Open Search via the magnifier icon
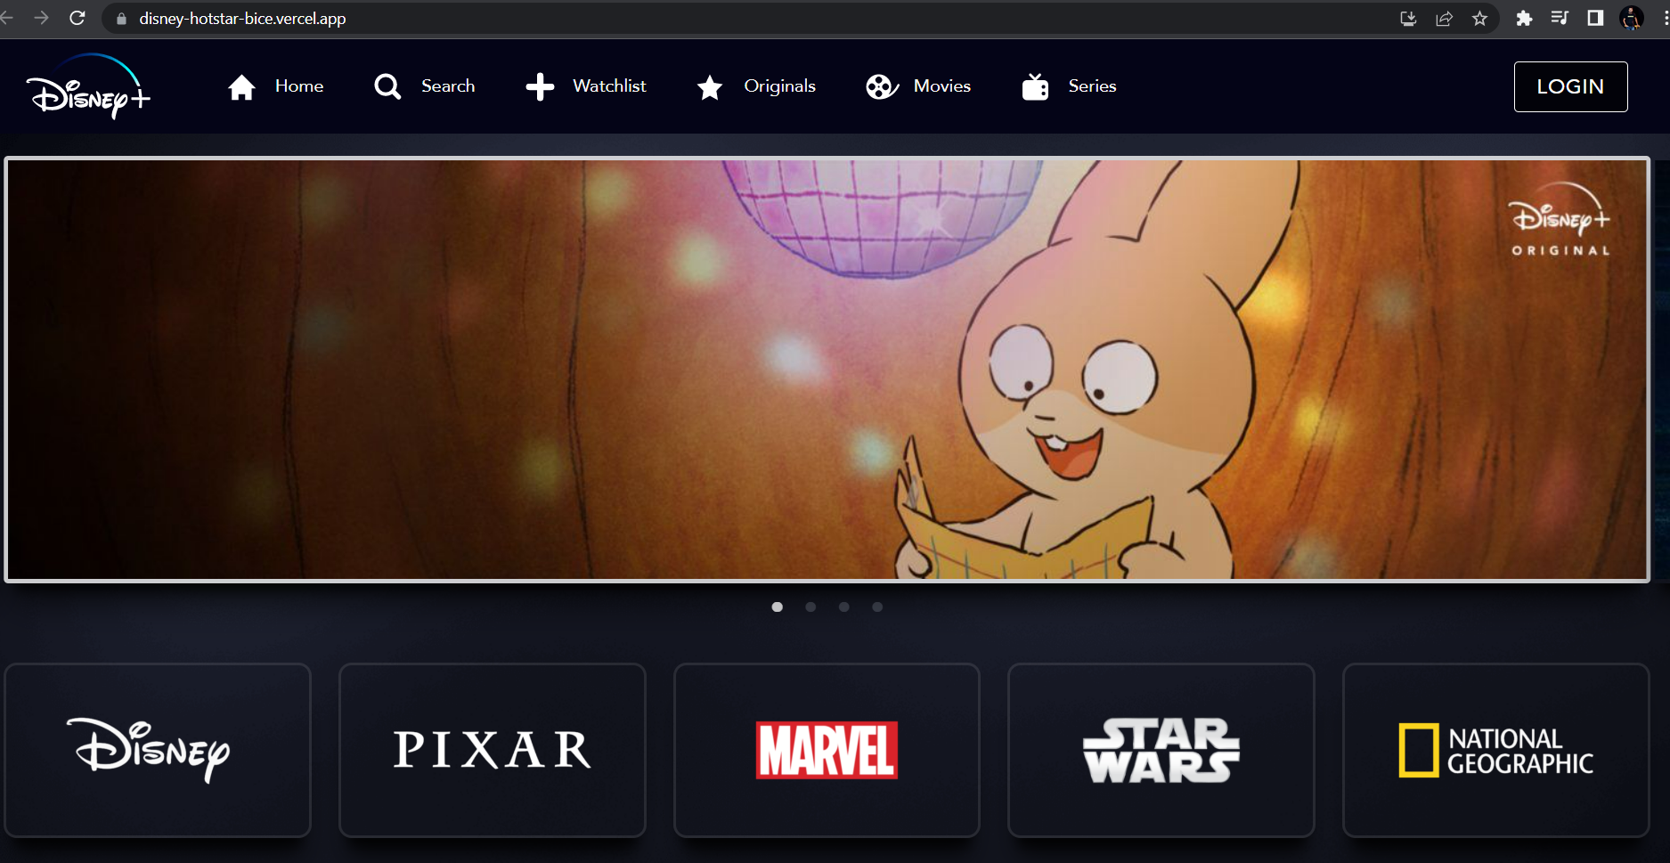This screenshot has width=1670, height=863. [387, 85]
